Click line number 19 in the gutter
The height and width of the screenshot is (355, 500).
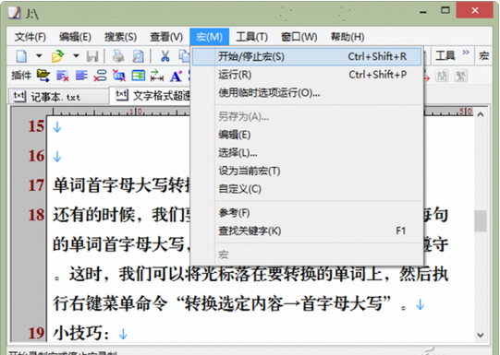coord(36,334)
